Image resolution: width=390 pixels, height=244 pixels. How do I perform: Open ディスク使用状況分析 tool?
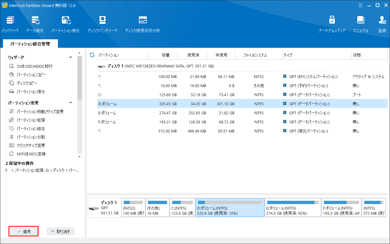tap(142, 24)
